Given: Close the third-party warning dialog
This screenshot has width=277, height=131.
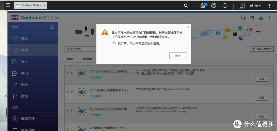Looking at the screenshot, I should pyautogui.click(x=187, y=27).
